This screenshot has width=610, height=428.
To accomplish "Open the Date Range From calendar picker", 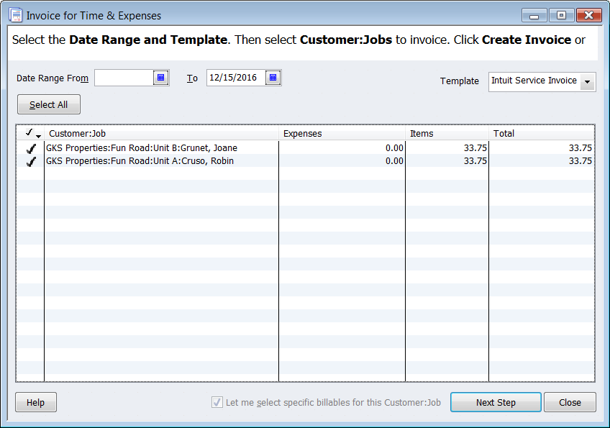I will coord(161,78).
